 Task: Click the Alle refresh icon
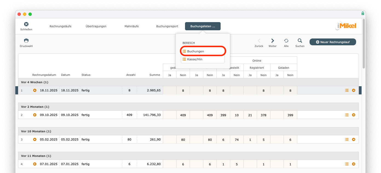[286, 41]
